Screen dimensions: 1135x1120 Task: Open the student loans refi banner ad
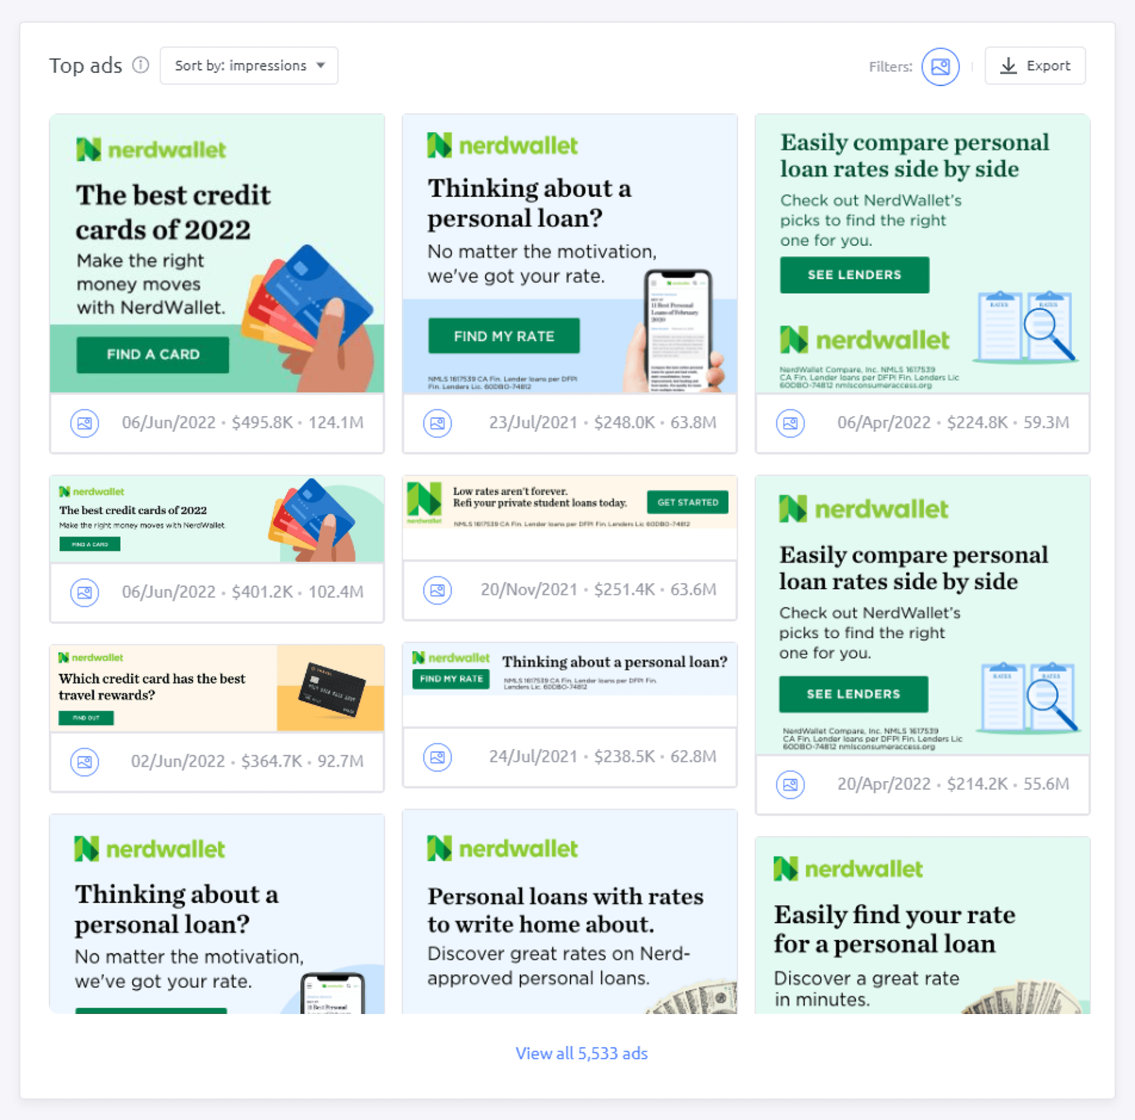(569, 502)
